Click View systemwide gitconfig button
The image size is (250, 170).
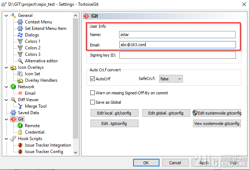pyautogui.click(x=217, y=124)
